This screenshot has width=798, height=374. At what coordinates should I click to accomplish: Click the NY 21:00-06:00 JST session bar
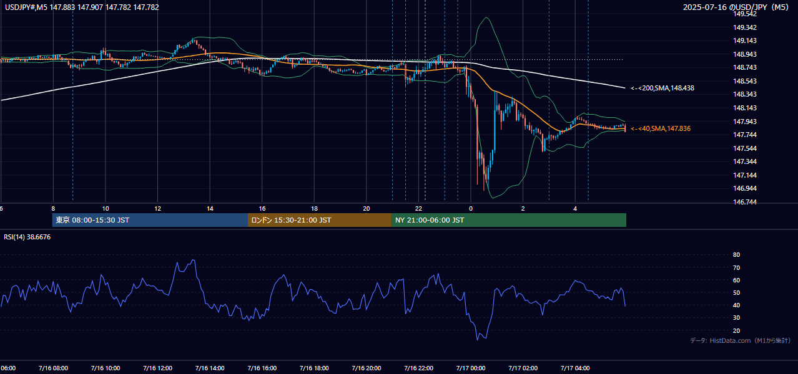(509, 220)
